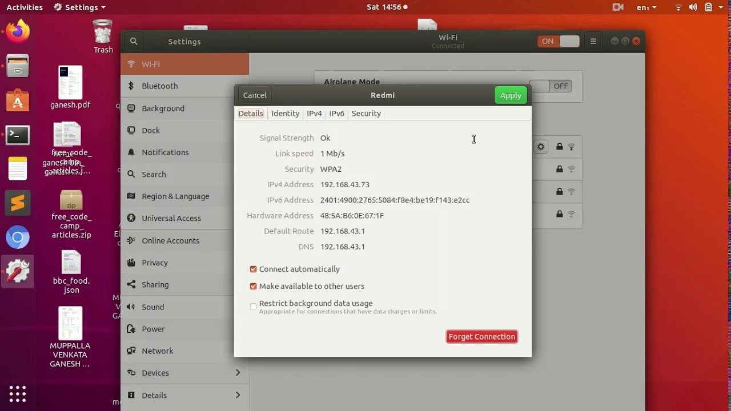Open the en keyboard layout dropdown
This screenshot has width=731, height=411.
coord(646,7)
